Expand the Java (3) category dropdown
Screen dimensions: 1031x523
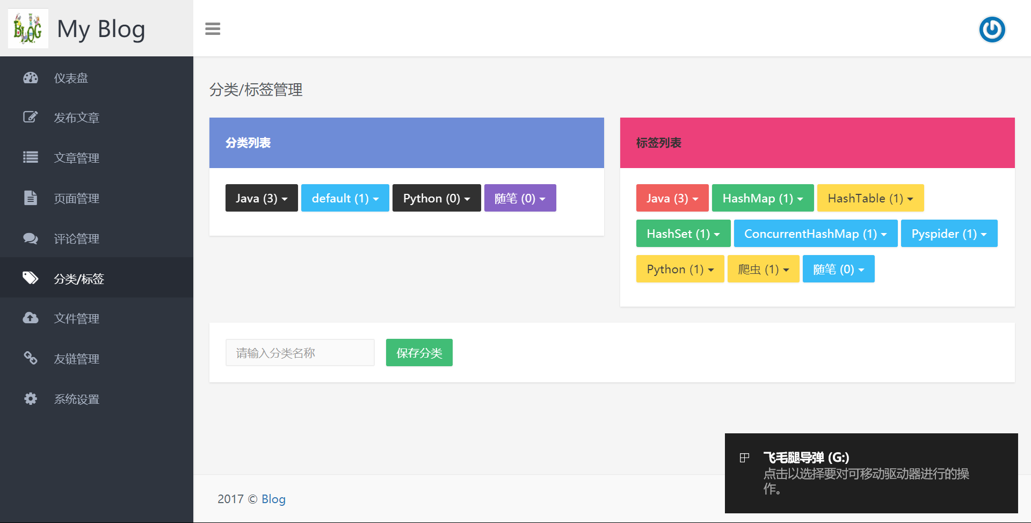tap(262, 198)
